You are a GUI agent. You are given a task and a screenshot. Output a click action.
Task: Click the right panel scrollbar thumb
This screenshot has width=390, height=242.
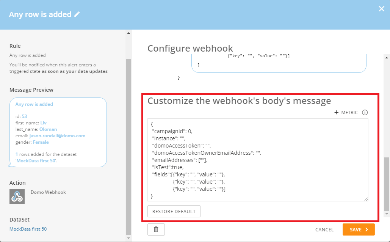387,184
